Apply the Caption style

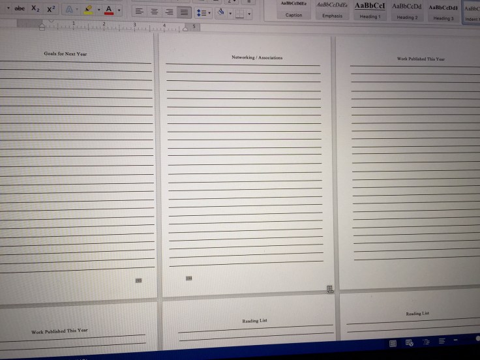pos(293,9)
